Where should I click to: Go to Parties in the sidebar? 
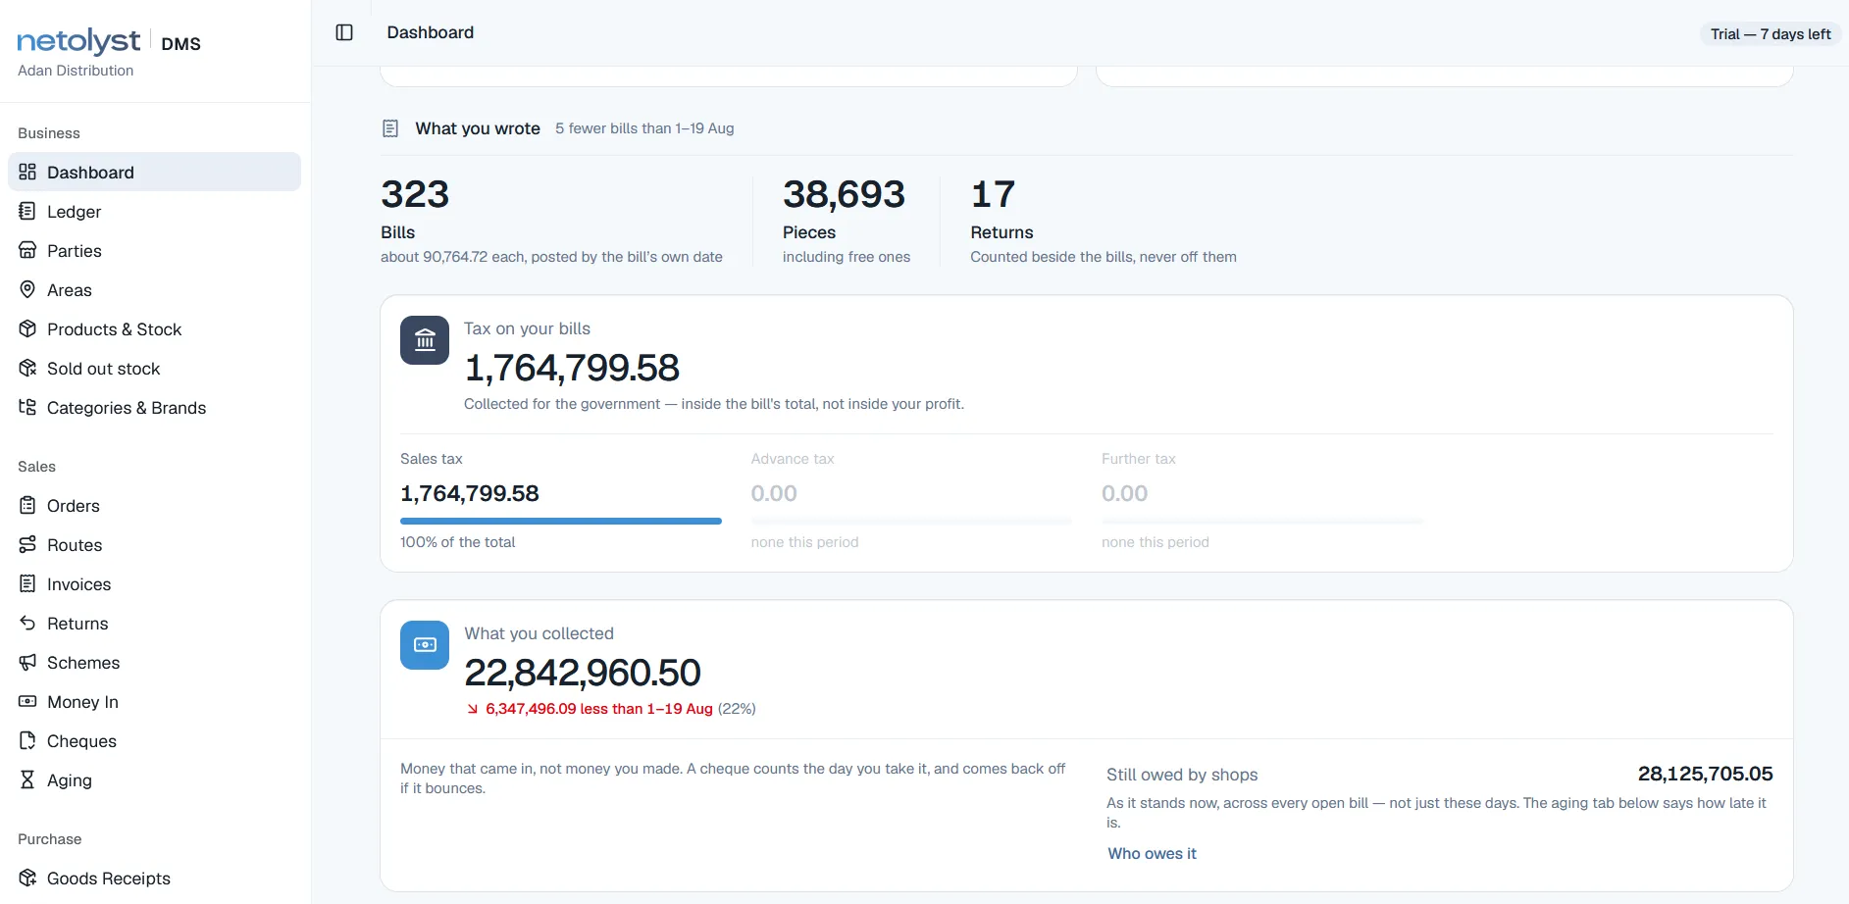coord(154,250)
